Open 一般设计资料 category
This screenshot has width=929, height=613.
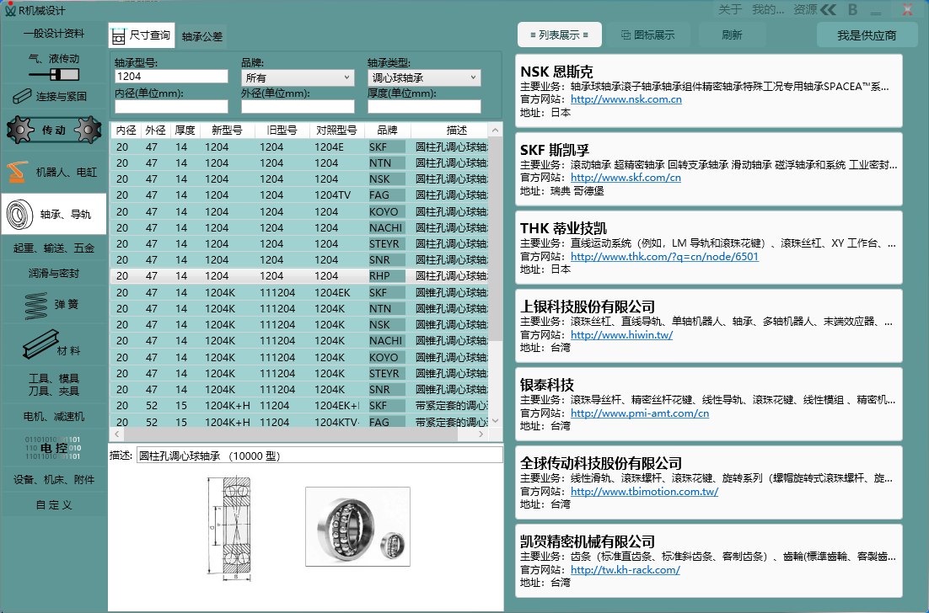point(54,34)
